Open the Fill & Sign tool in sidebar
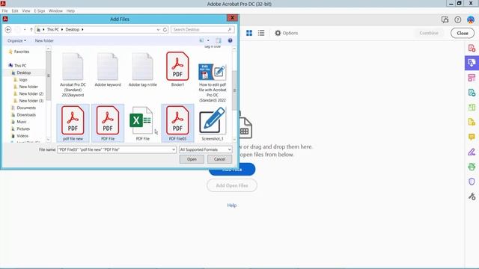The height and width of the screenshot is (269, 479). tap(472, 152)
